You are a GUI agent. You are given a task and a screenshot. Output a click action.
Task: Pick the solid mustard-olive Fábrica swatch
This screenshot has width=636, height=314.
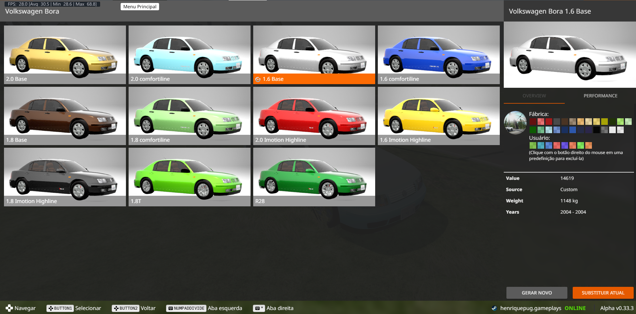pos(605,122)
